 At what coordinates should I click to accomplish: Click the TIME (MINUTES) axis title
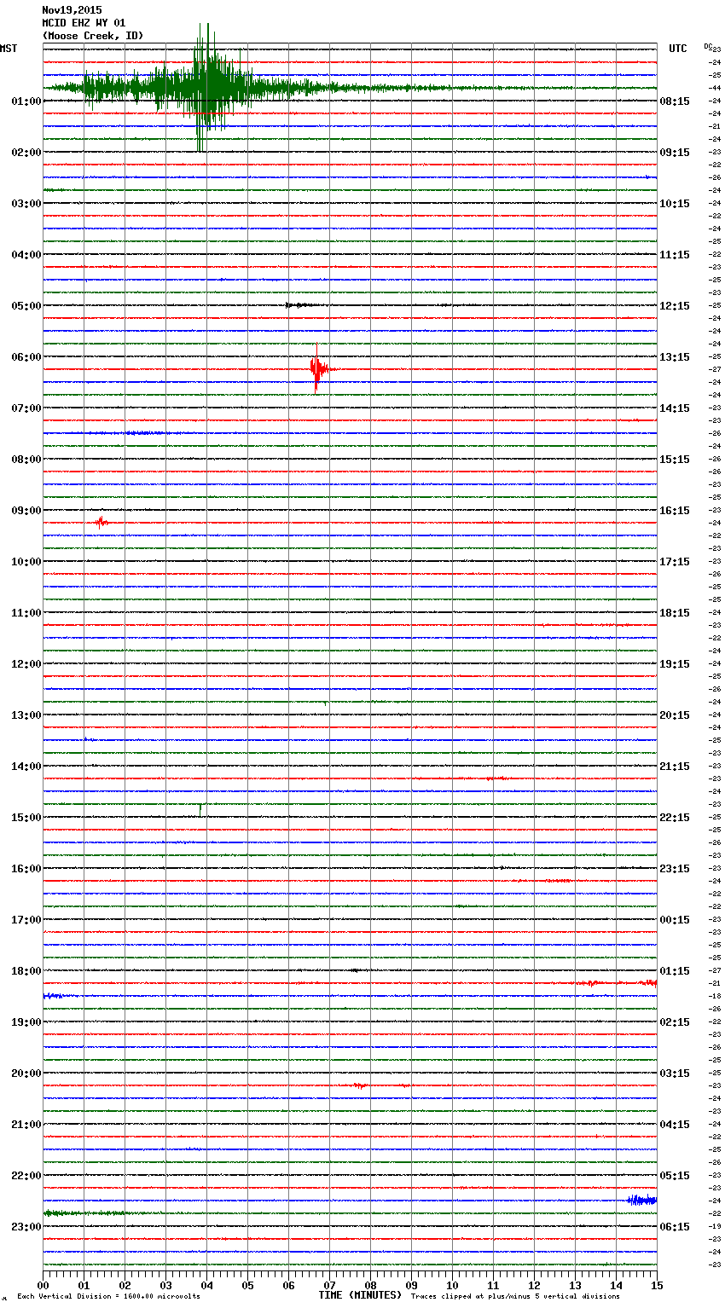[360, 1295]
